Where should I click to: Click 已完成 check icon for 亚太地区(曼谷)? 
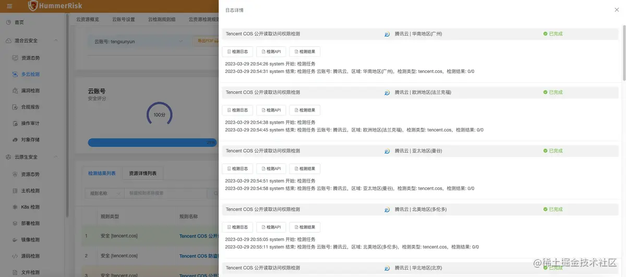(x=545, y=151)
